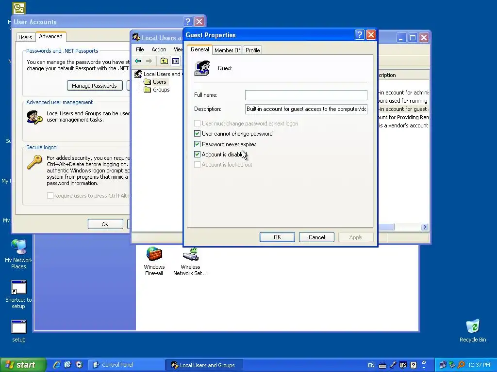Viewport: 497px width, 372px height.
Task: Open Windows Firewall in Control Panel
Action: (154, 261)
